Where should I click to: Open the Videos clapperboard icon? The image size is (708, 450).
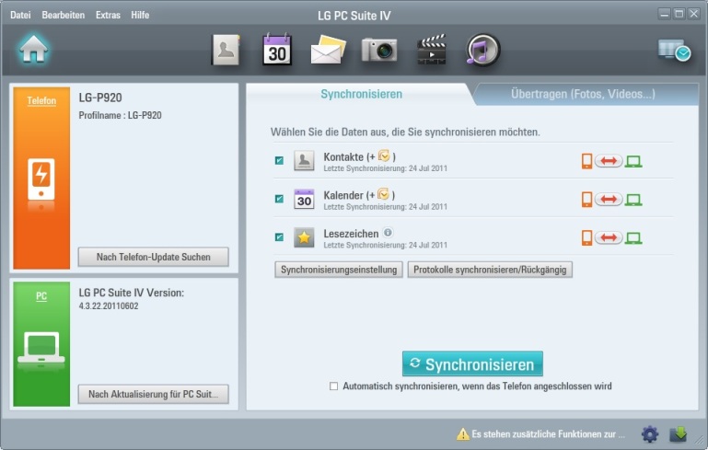(431, 50)
